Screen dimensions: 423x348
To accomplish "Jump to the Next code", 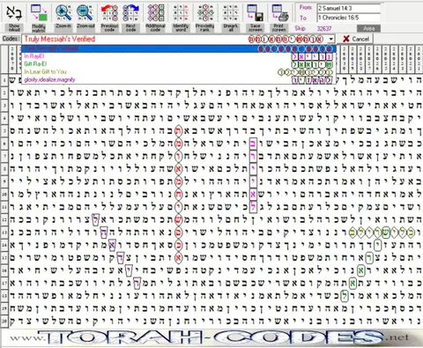I will [130, 18].
